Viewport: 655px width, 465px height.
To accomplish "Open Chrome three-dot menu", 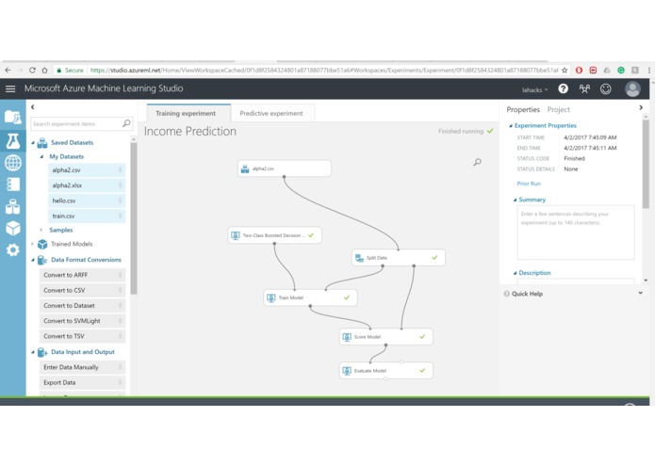I will click(x=649, y=70).
